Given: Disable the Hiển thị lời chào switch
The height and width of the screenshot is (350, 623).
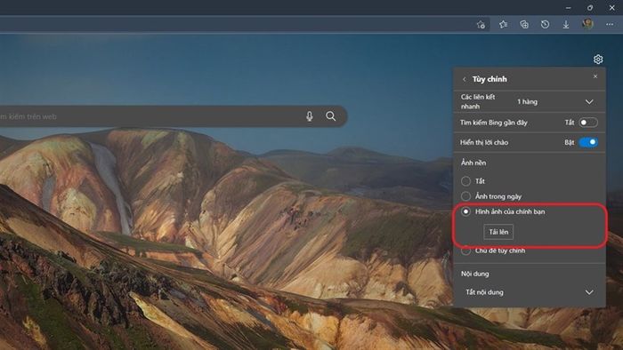Looking at the screenshot, I should 588,142.
